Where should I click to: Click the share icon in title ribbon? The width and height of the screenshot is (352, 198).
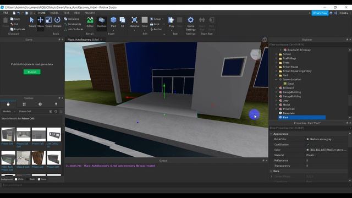click(335, 13)
